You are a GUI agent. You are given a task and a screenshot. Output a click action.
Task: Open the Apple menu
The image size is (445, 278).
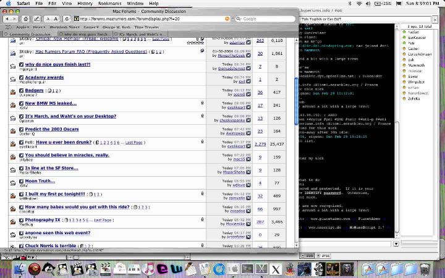[8, 4]
